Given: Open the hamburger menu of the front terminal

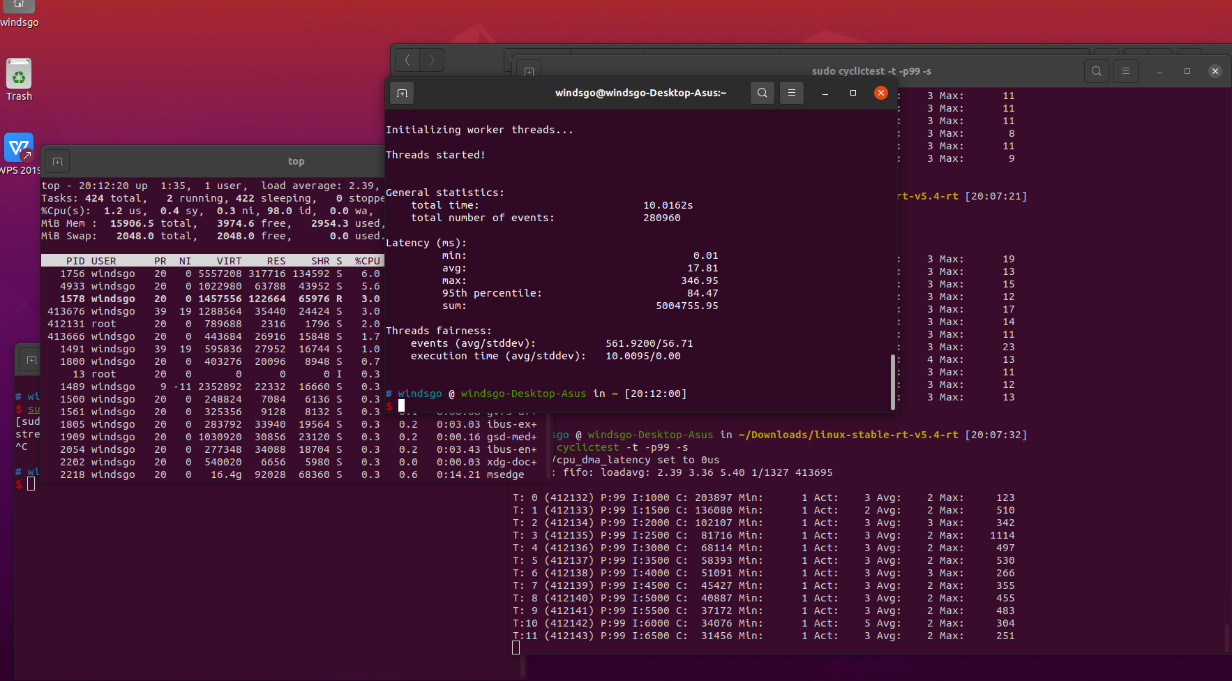Looking at the screenshot, I should (x=791, y=93).
